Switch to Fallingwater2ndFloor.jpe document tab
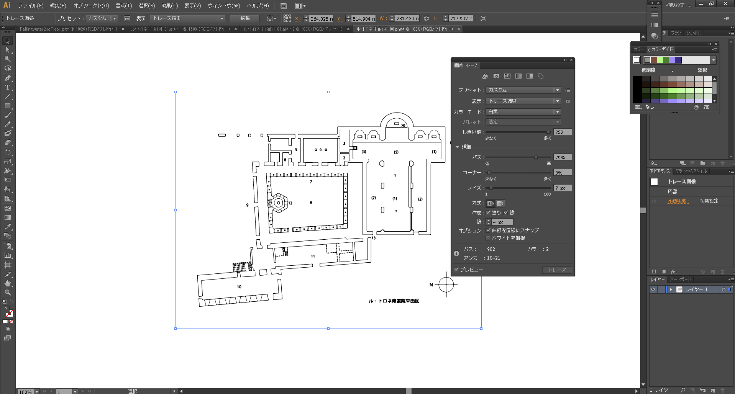This screenshot has width=735, height=394. point(69,29)
